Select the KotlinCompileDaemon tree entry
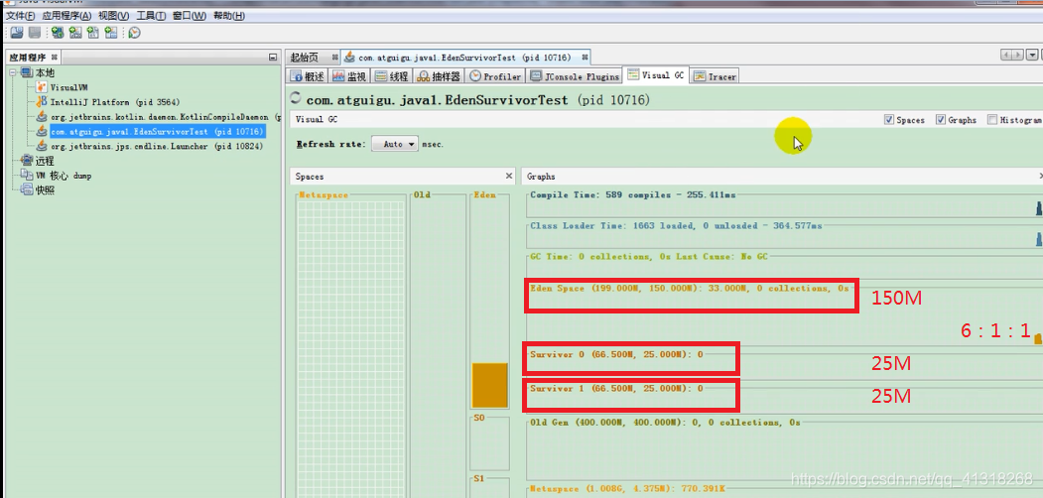The image size is (1043, 498). (165, 116)
